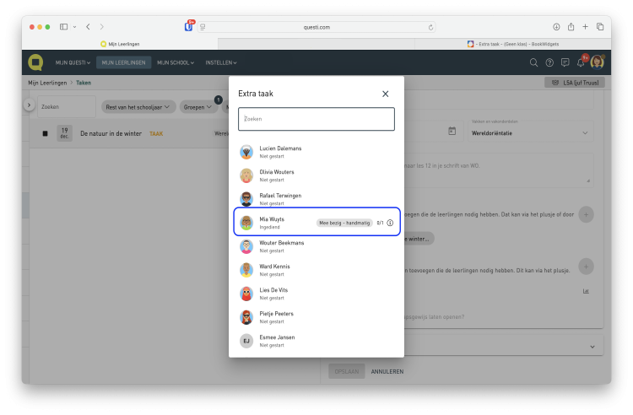The height and width of the screenshot is (415, 633).
Task: Select student Ward Kennis
Action: (x=316, y=270)
